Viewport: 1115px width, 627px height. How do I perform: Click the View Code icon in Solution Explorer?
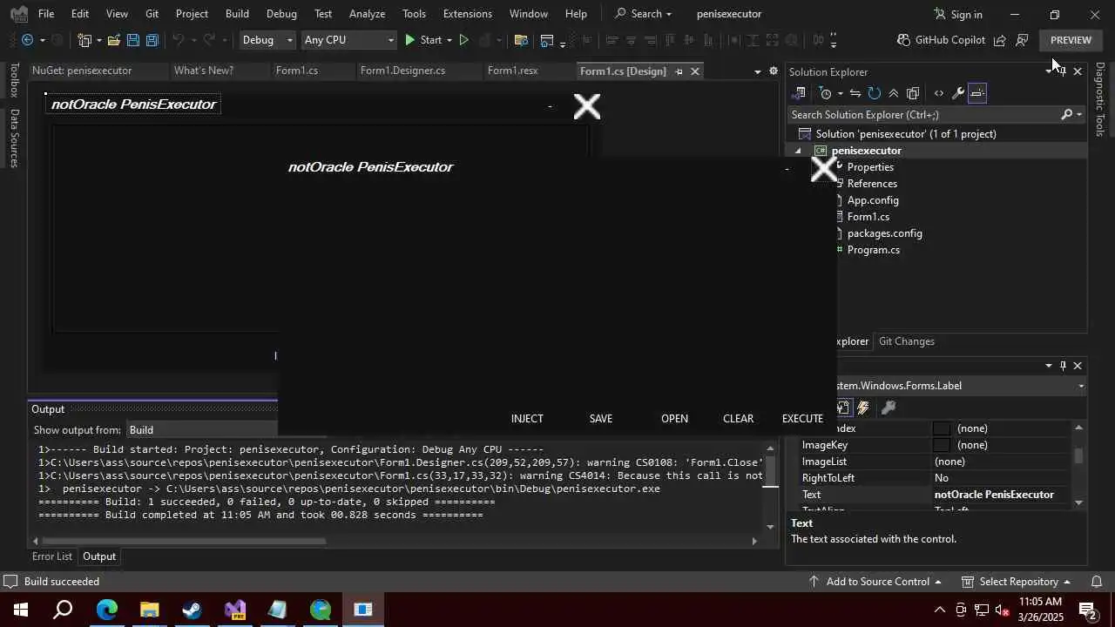pos(938,93)
